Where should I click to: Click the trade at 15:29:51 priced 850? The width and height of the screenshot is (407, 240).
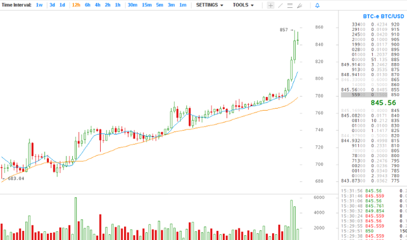(x=374, y=231)
